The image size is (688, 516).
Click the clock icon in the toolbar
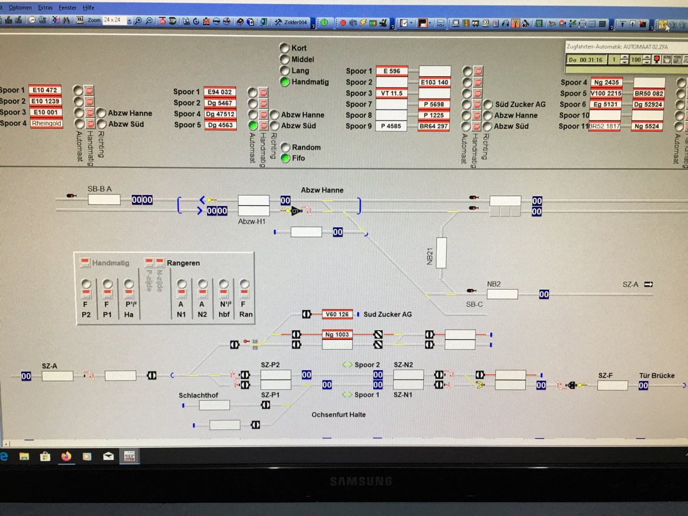click(x=32, y=21)
